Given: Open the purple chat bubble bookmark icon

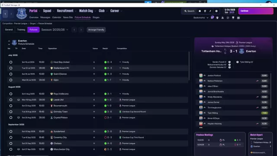Looking at the screenshot, I should pos(213,17).
